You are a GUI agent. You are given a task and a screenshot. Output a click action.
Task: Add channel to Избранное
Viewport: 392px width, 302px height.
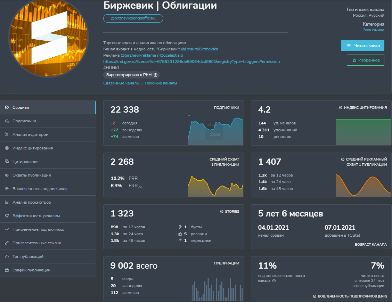366,60
